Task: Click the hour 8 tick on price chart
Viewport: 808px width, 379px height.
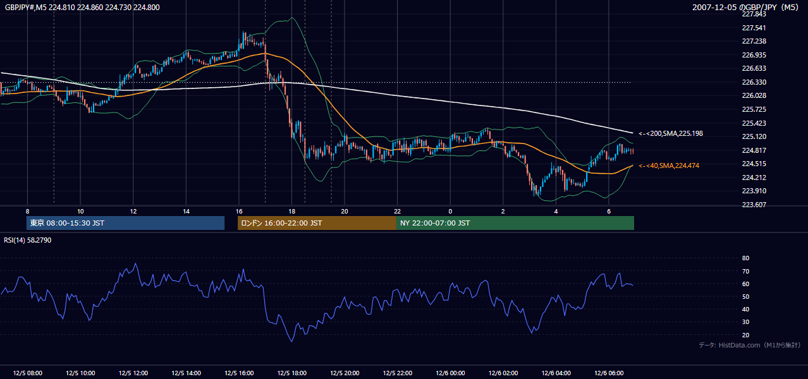Action: click(x=27, y=211)
